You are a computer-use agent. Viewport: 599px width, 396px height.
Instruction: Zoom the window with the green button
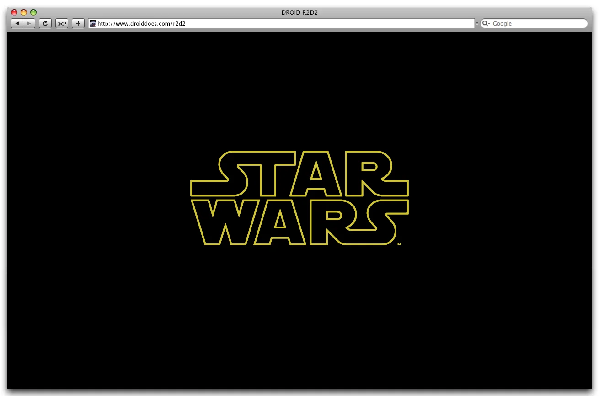click(33, 12)
